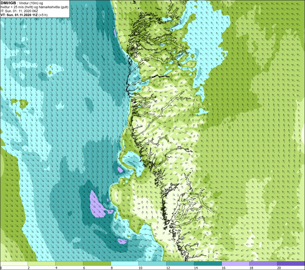Click the legend scale label '14'
The image size is (305, 270).
pyautogui.click(x=196, y=268)
